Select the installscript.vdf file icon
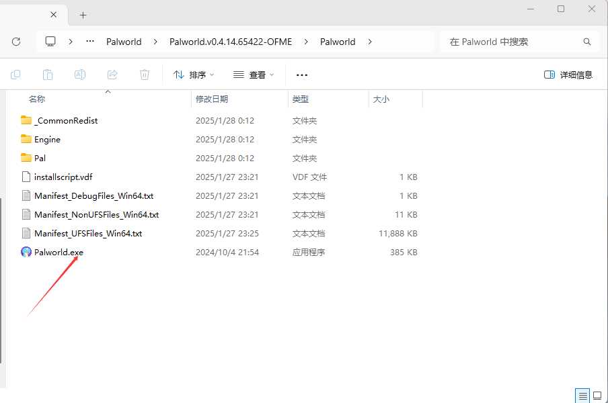Viewport: 608px width, 403px height. 26,177
